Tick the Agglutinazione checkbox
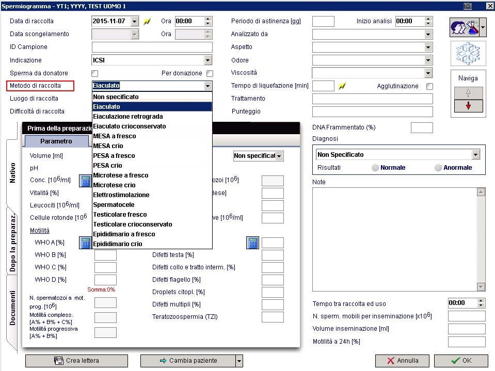The width and height of the screenshot is (495, 371). 429,86
